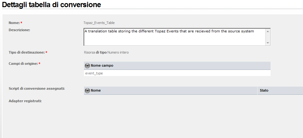The height and width of the screenshot is (138, 303).
Task: Click the Descrizione field label
Action: tap(19, 30)
